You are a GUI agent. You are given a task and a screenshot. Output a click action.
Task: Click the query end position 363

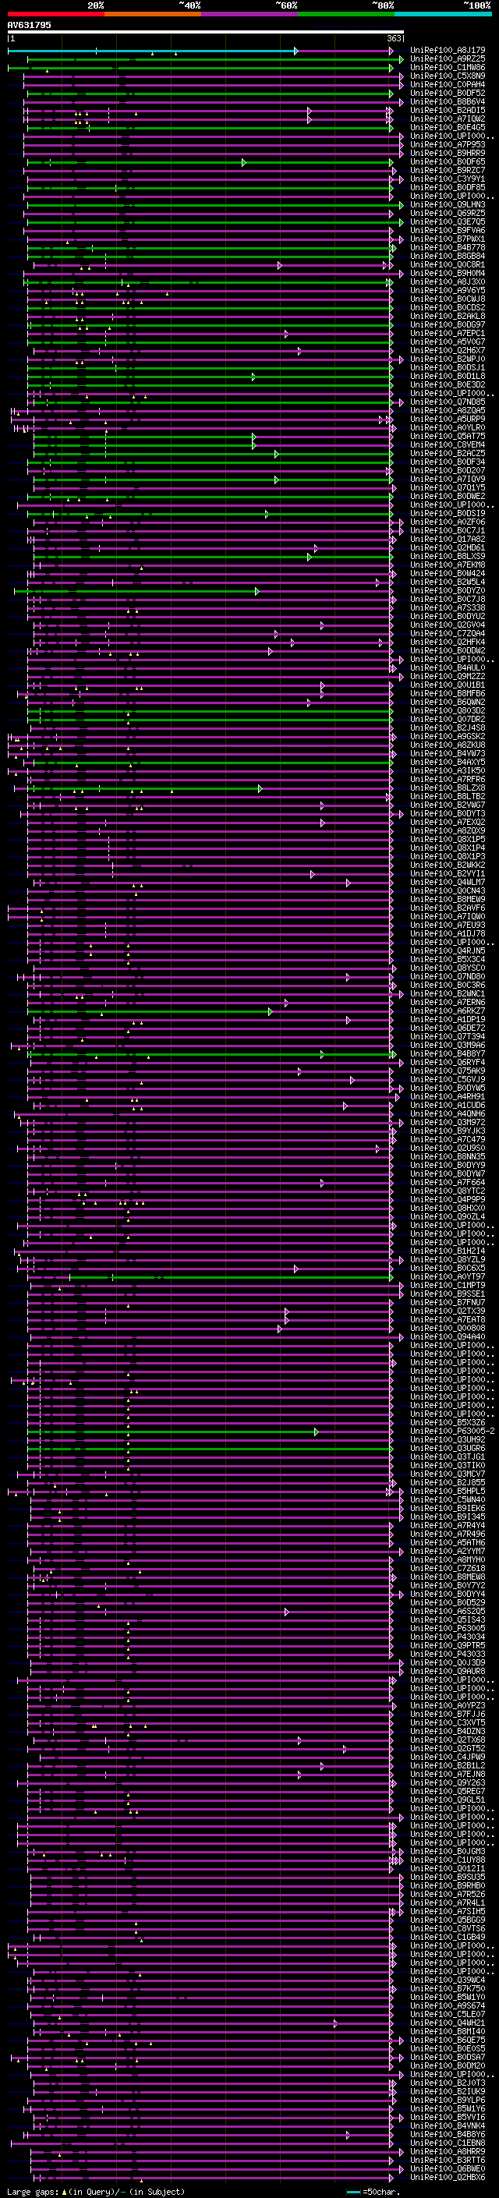click(395, 38)
